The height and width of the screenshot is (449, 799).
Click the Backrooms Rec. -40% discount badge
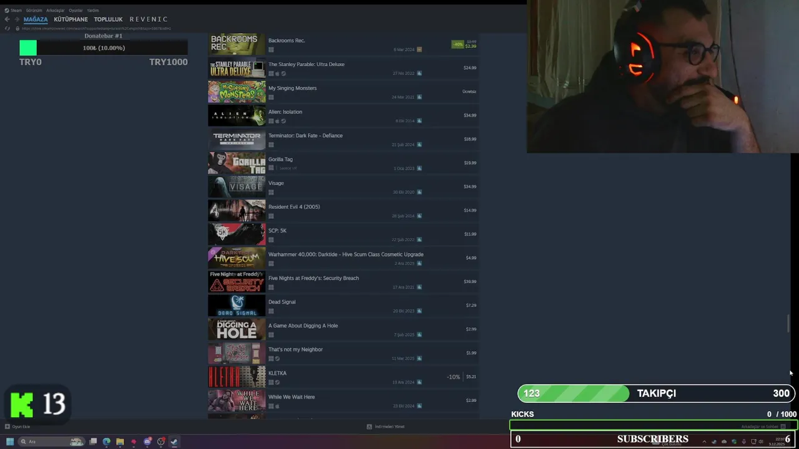click(x=458, y=44)
